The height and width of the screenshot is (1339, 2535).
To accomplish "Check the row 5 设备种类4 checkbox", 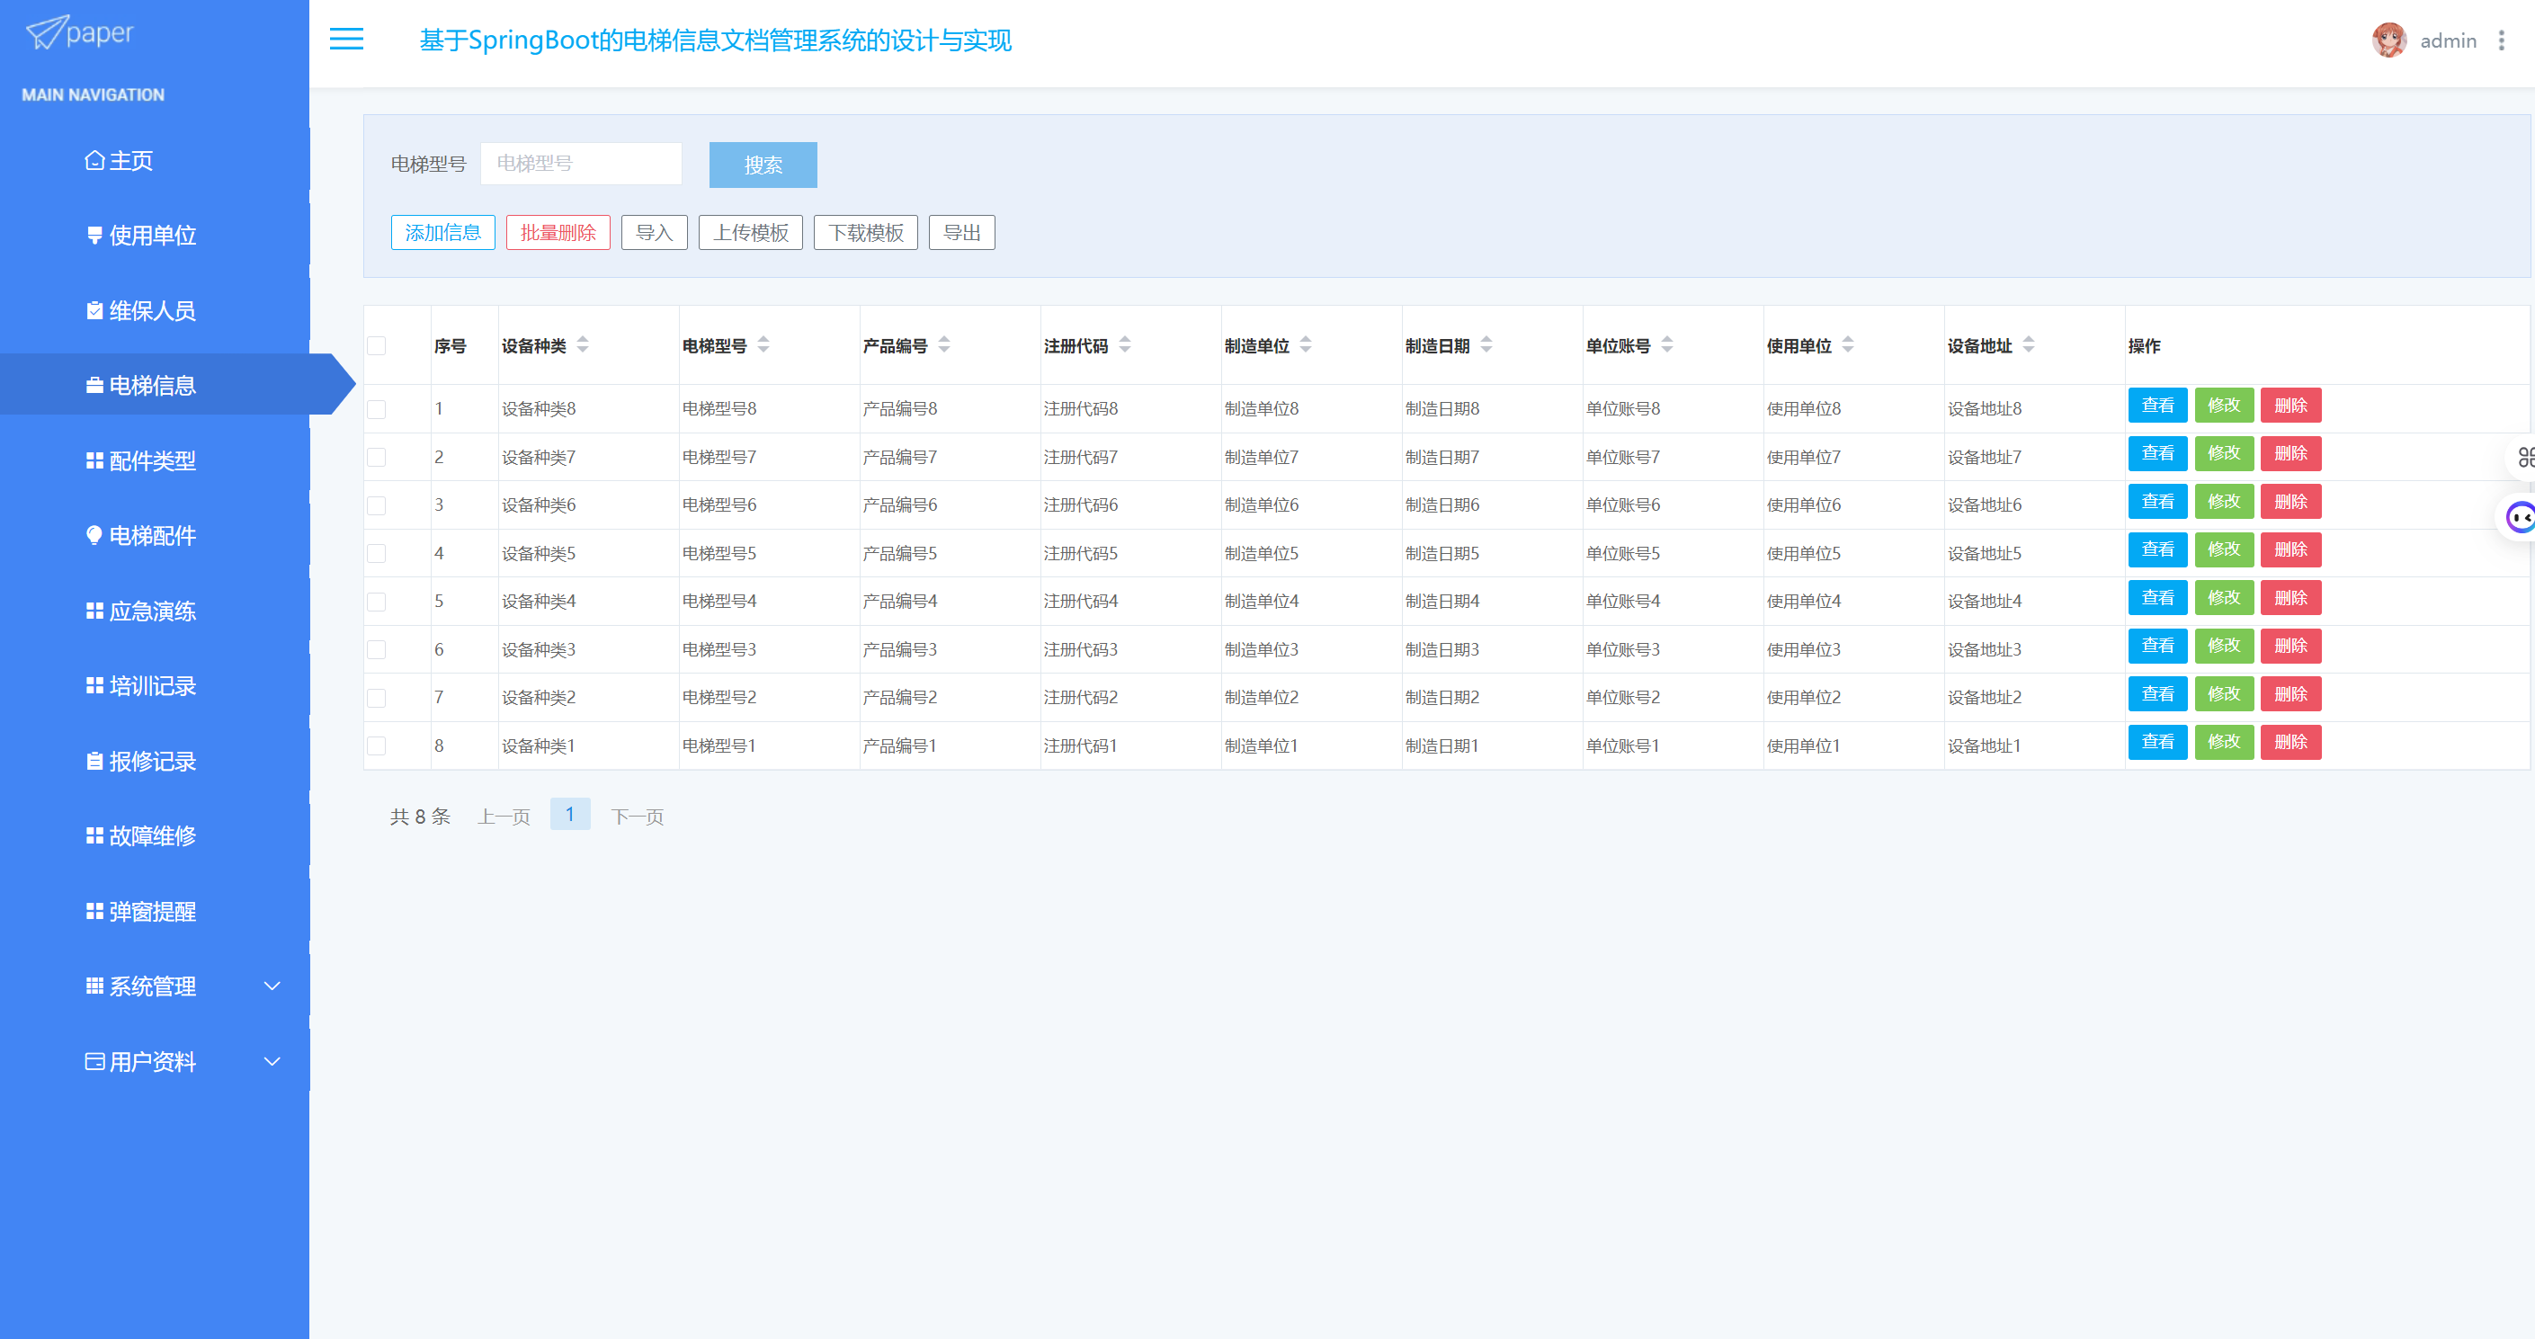I will click(377, 603).
